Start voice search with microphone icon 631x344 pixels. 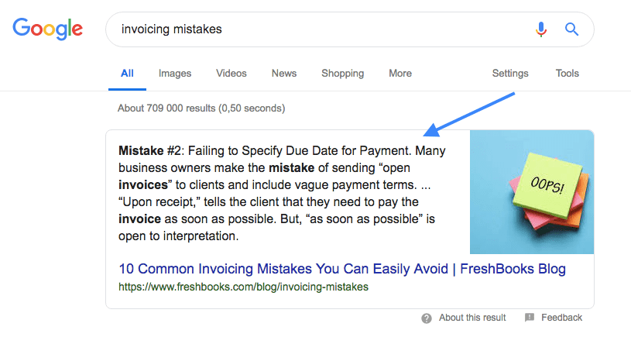(x=541, y=29)
